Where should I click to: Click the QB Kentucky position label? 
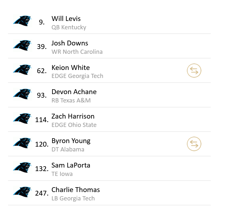pos(69,27)
